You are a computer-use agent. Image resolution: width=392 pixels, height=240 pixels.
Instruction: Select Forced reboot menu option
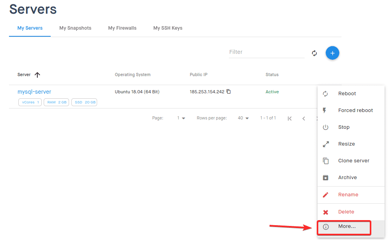coord(355,110)
